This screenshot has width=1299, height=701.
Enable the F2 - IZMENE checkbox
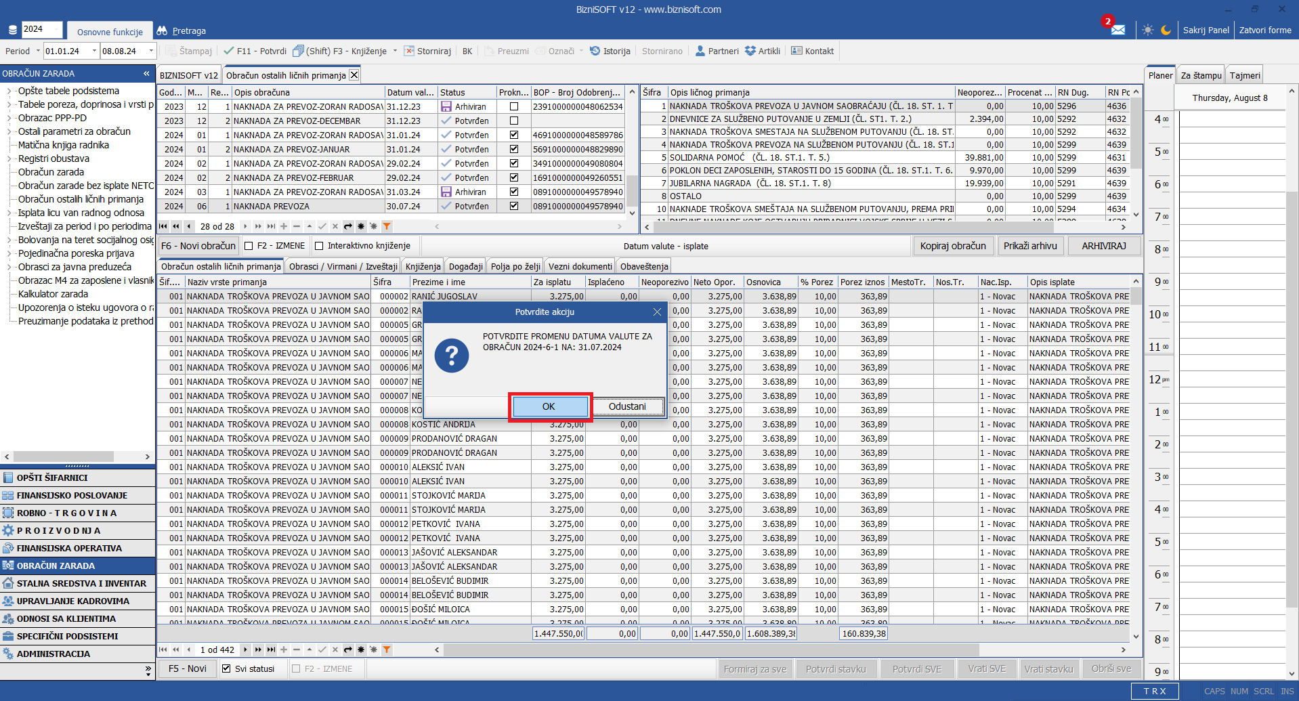(x=249, y=246)
